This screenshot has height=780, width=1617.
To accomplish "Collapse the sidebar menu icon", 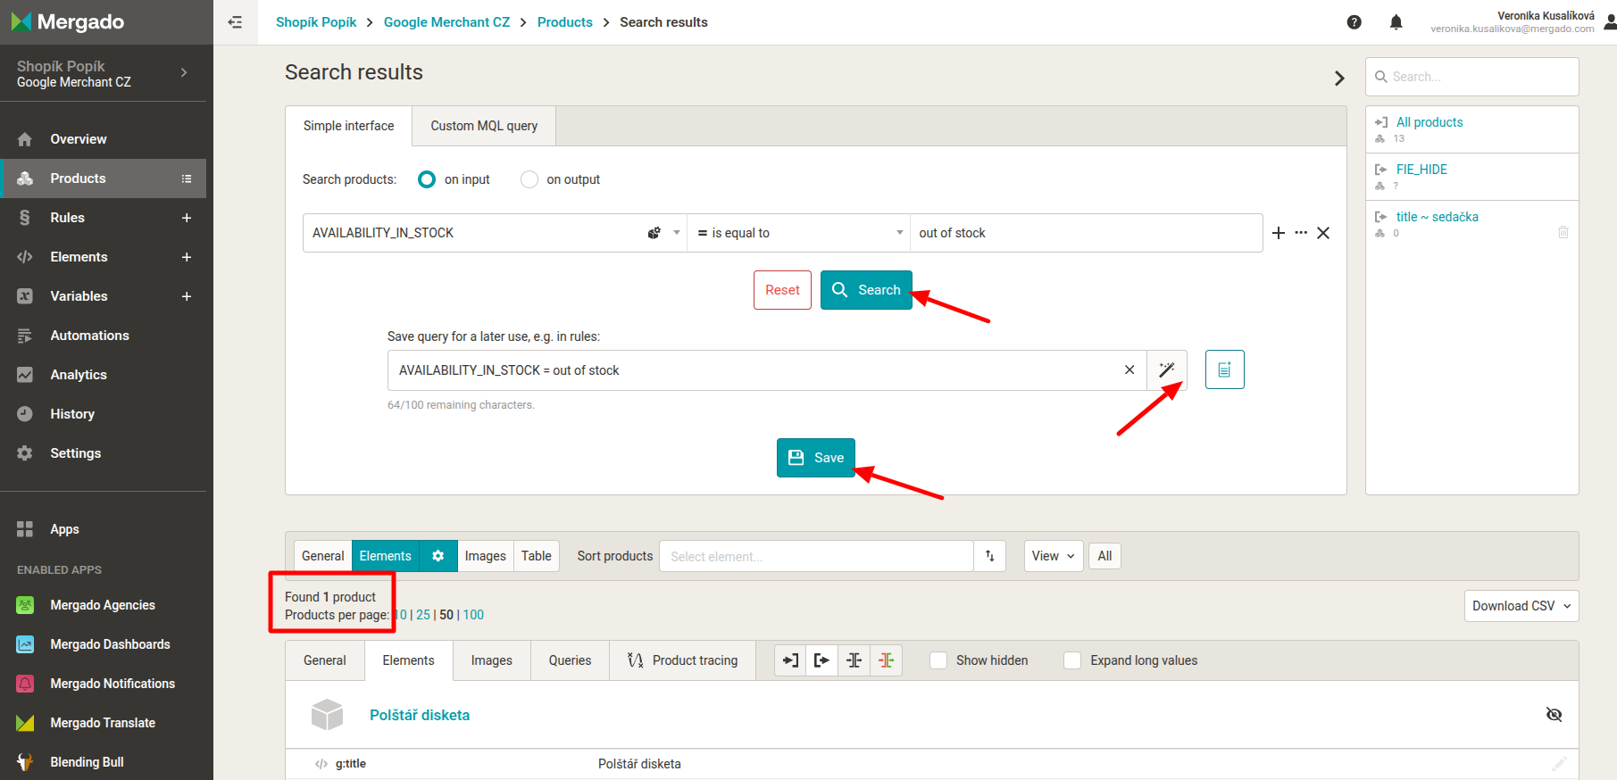I will pos(235,22).
